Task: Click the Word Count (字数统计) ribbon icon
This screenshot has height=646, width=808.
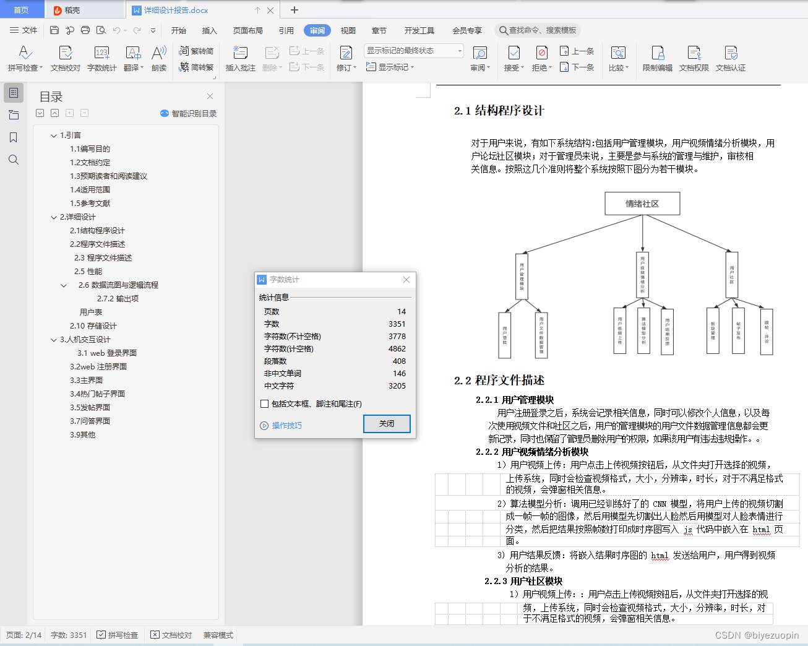Action: click(101, 53)
